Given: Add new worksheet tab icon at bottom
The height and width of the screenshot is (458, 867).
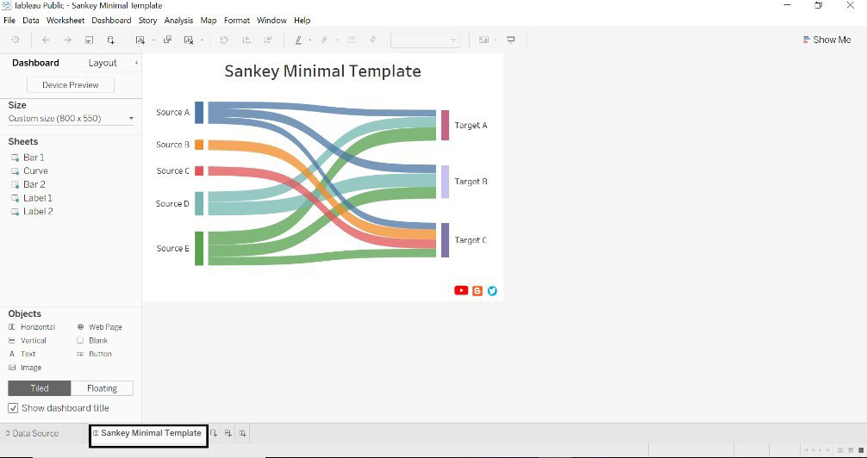Looking at the screenshot, I should coord(214,434).
